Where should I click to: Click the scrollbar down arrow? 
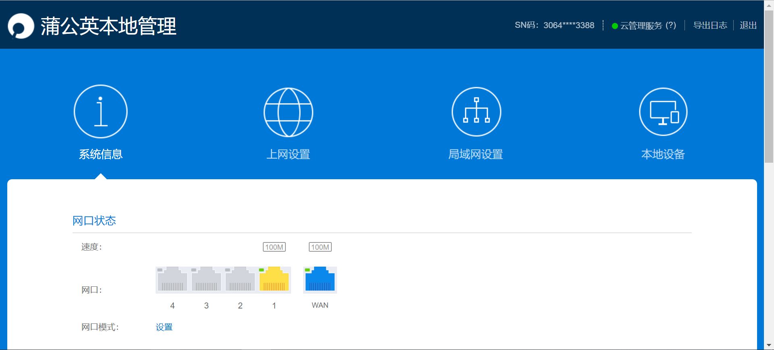click(769, 346)
